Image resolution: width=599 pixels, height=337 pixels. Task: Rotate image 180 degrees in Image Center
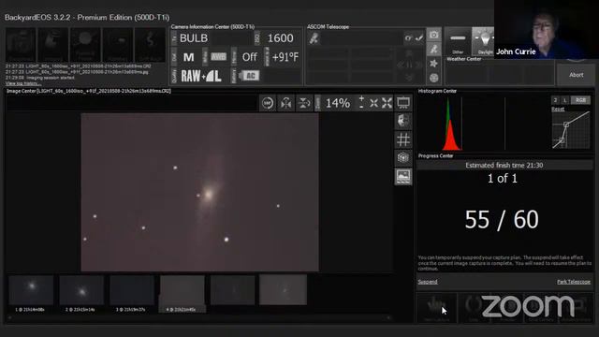tap(268, 103)
